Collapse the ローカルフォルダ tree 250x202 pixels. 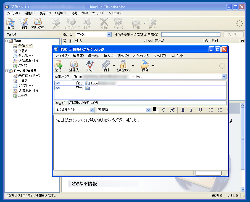click(7, 71)
